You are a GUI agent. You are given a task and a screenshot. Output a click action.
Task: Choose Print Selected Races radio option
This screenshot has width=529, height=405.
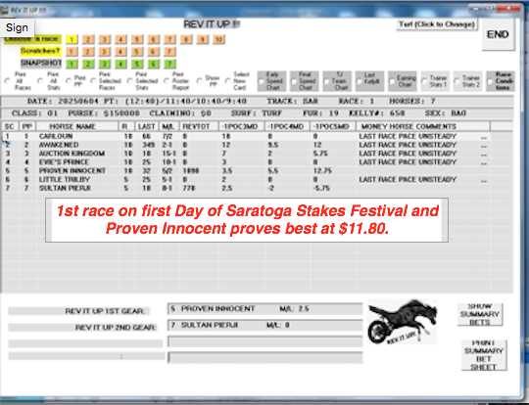(93, 81)
